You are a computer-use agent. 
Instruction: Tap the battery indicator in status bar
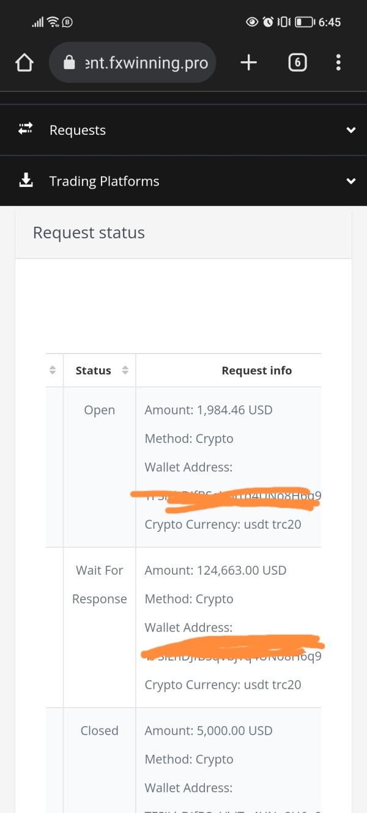304,22
